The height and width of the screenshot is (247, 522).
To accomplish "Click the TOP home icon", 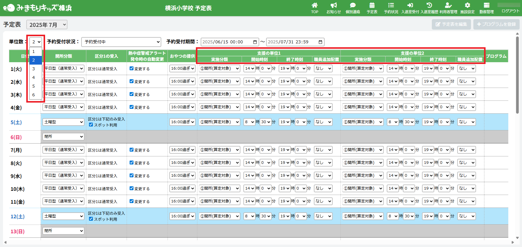I will click(x=314, y=5).
